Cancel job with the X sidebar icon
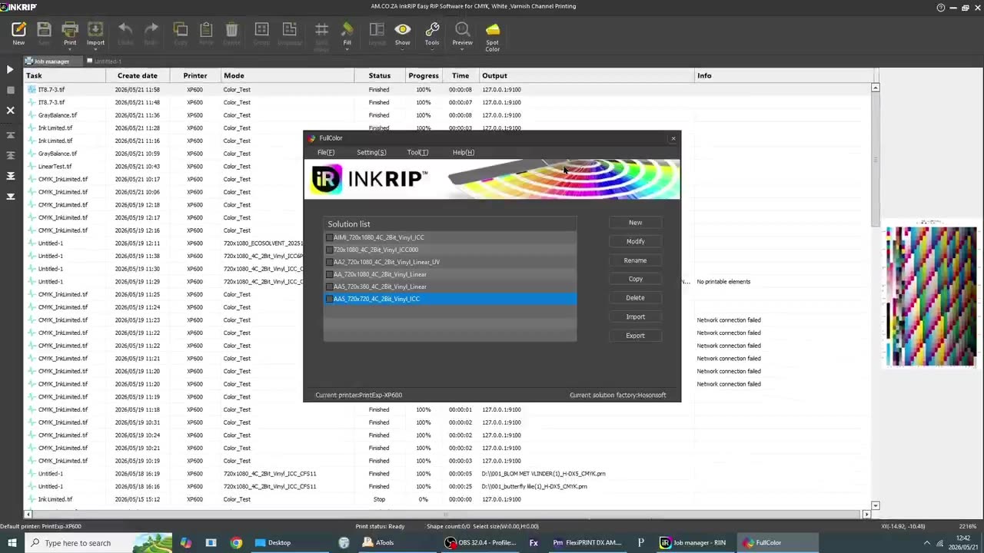The height and width of the screenshot is (553, 984). click(10, 110)
